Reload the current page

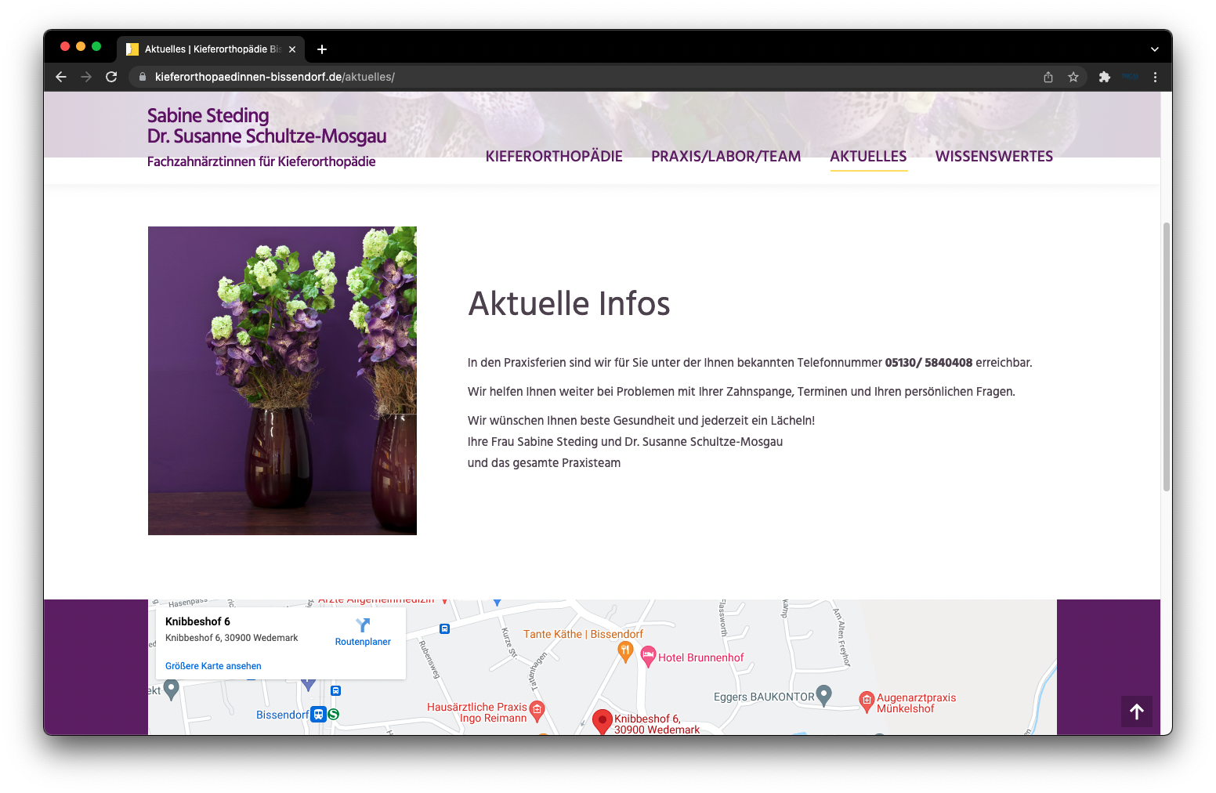[111, 77]
